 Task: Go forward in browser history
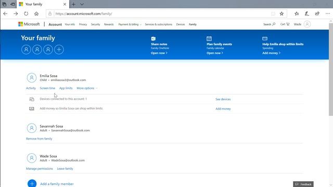[16, 14]
